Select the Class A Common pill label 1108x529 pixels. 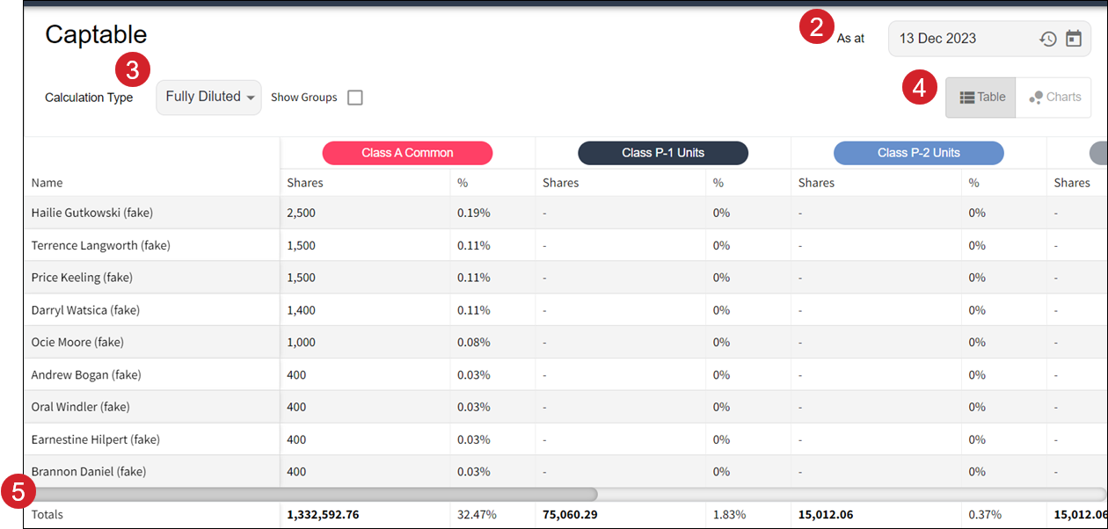pos(407,153)
